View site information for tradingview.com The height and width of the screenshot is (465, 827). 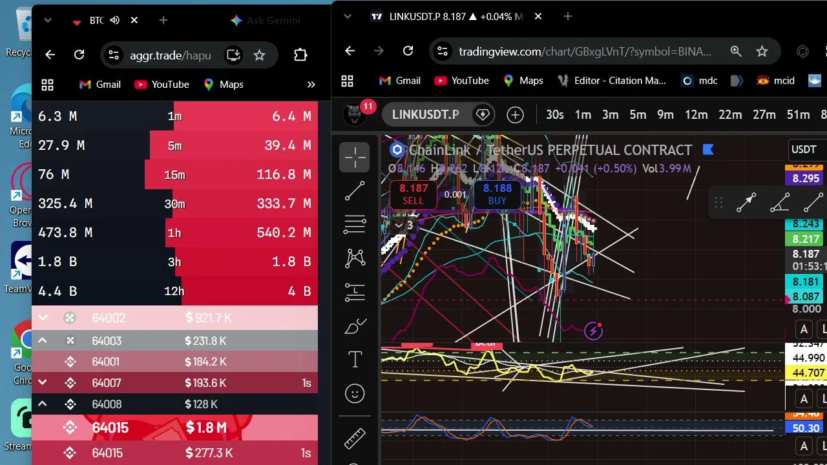pos(441,51)
